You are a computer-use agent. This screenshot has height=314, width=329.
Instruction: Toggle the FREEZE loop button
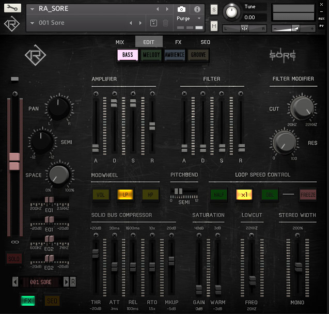(308, 195)
